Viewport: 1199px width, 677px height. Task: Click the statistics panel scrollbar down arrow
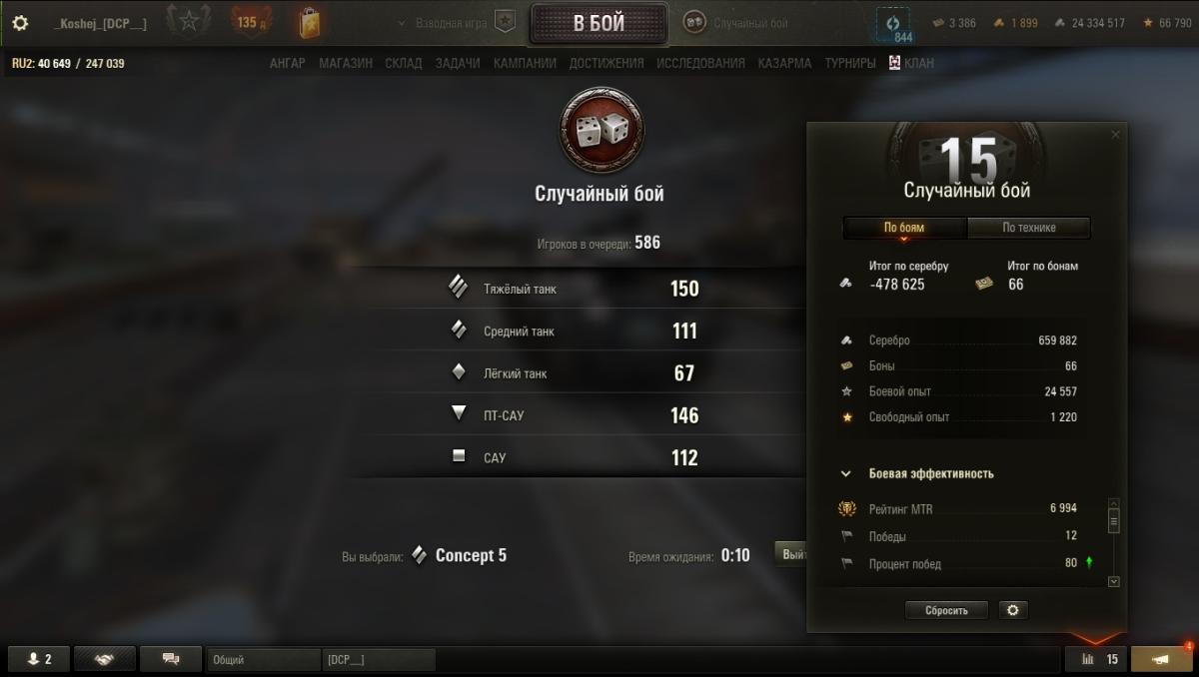(x=1114, y=581)
